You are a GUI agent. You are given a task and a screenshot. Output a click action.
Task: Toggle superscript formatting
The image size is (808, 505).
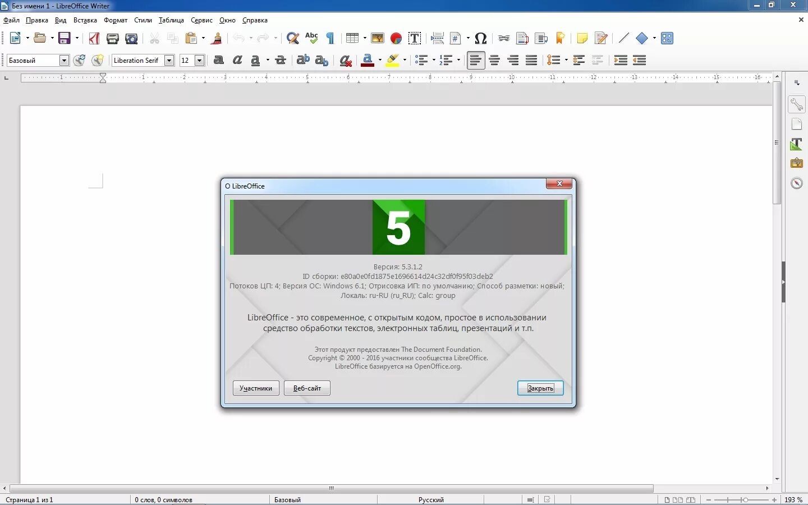tap(303, 60)
